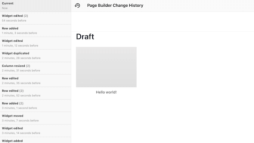Select the Widget added history entry

coord(35,140)
